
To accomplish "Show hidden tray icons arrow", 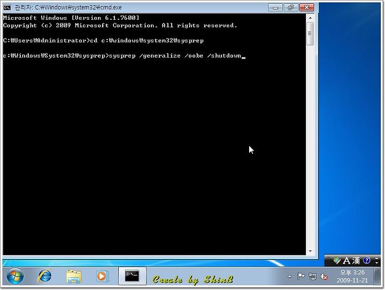I will coord(290,277).
